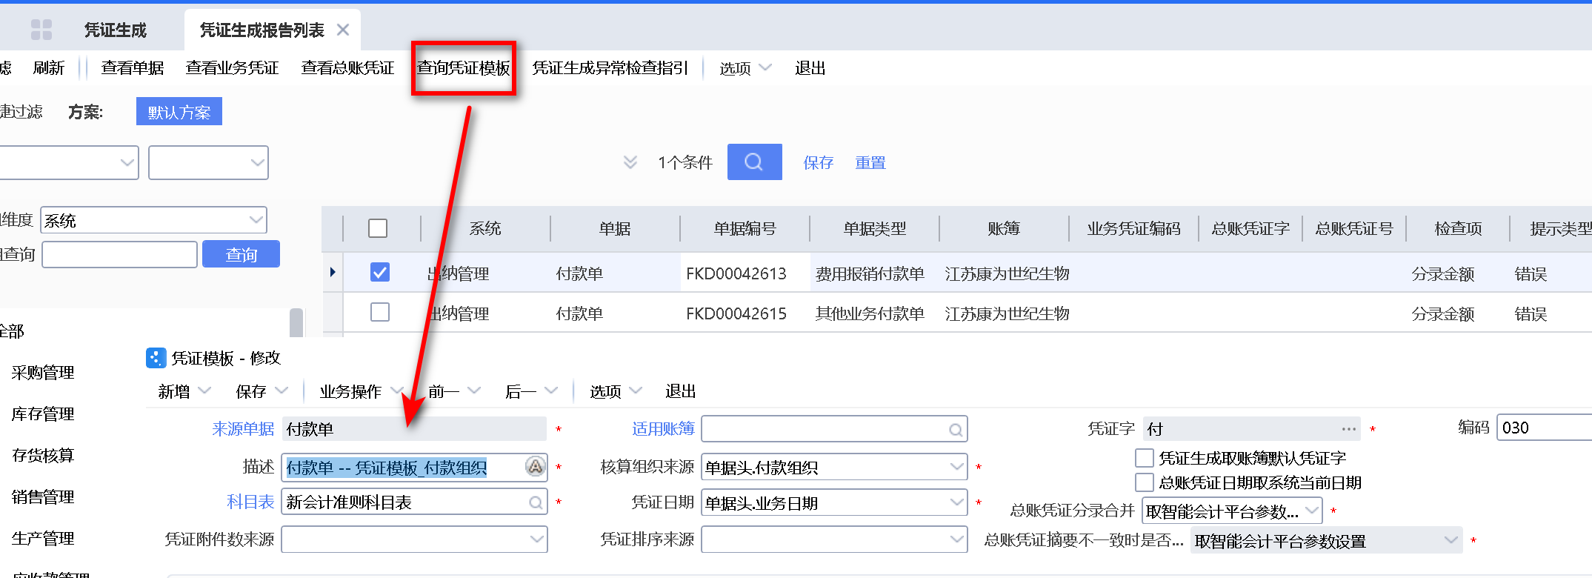Click 刷新 in the toolbar
This screenshot has width=1592, height=578.
(x=49, y=68)
